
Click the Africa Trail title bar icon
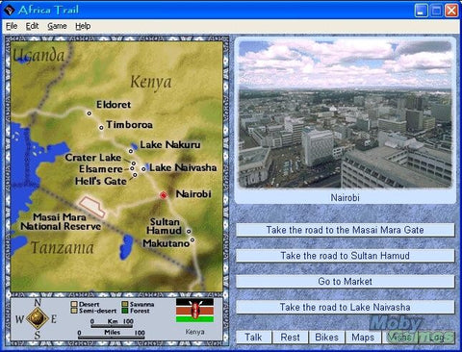(x=10, y=11)
